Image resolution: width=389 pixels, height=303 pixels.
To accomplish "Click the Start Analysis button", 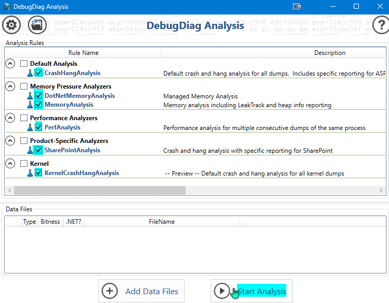I will 252,291.
